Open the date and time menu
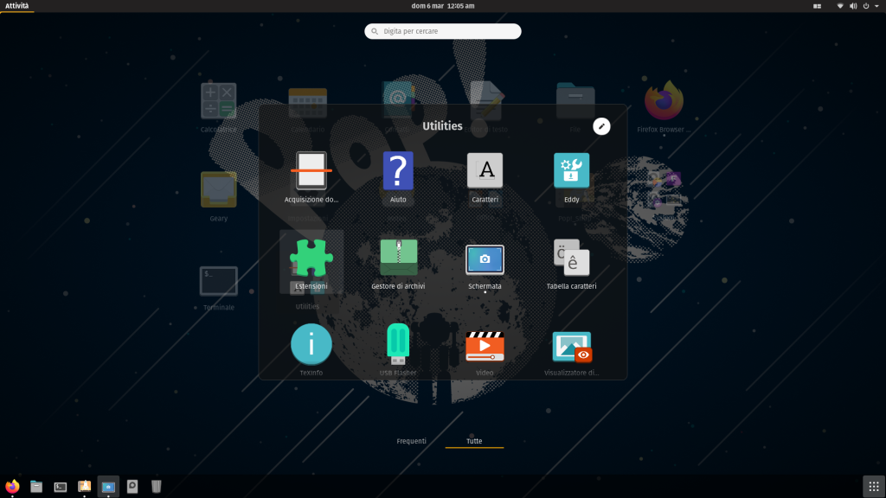The width and height of the screenshot is (886, 498). tap(442, 6)
